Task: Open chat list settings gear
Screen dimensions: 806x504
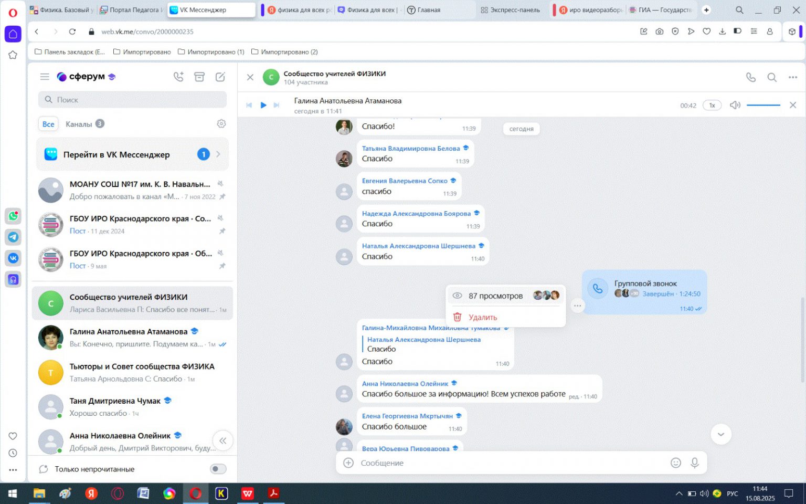Action: click(221, 124)
